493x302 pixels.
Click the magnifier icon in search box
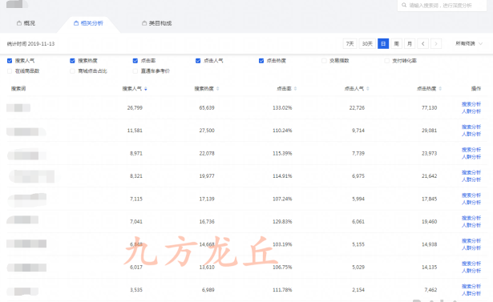coord(404,5)
